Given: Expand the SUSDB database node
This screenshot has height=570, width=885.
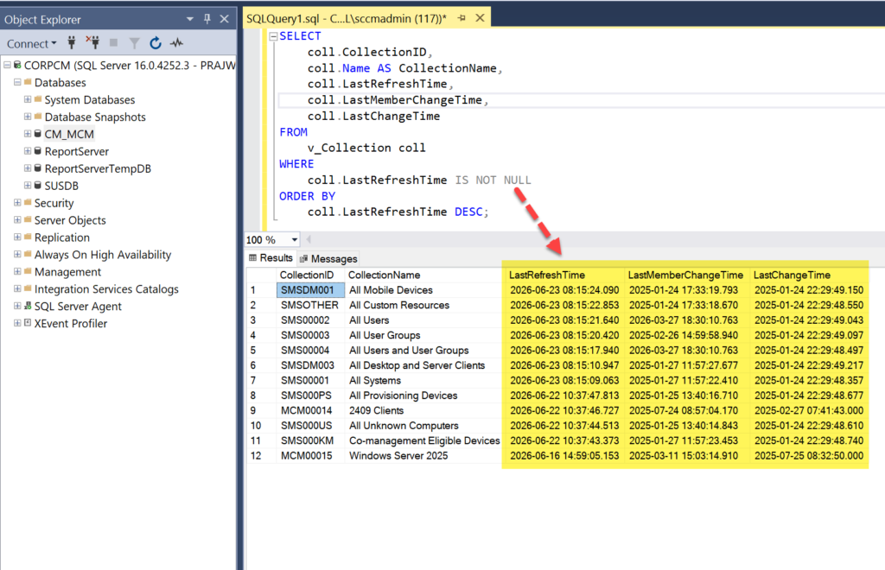Looking at the screenshot, I should [x=27, y=185].
